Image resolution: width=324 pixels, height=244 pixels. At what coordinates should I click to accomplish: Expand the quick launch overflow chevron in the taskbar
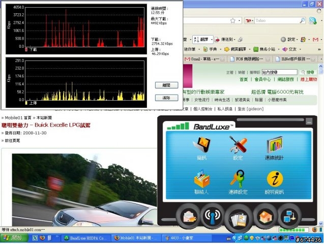pos(57,236)
